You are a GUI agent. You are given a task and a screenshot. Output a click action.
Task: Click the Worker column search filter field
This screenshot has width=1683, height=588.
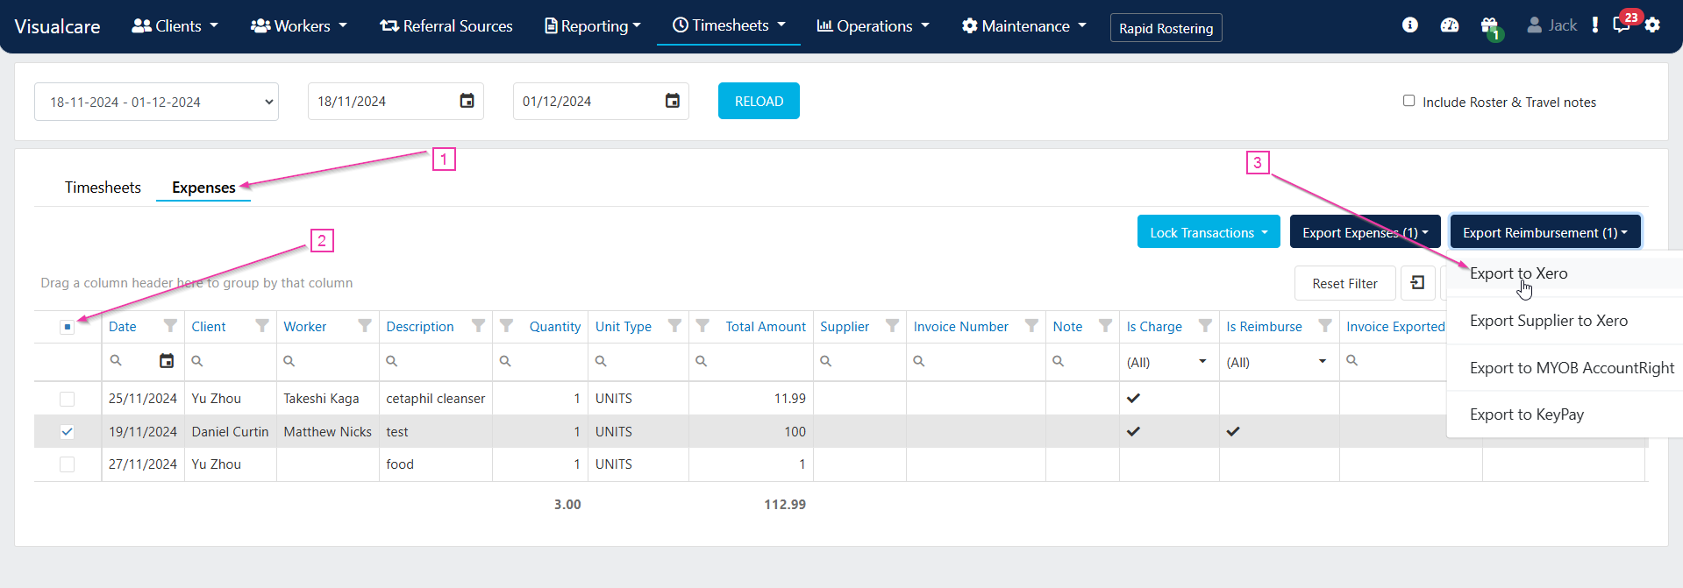pos(327,361)
